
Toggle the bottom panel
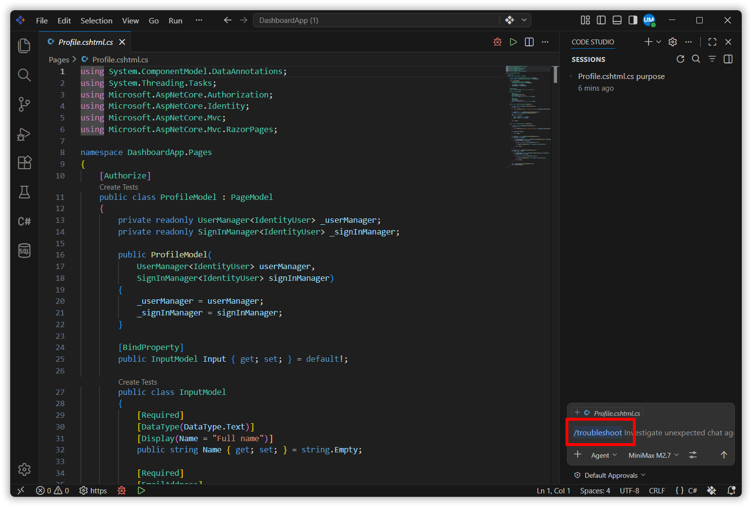(617, 20)
